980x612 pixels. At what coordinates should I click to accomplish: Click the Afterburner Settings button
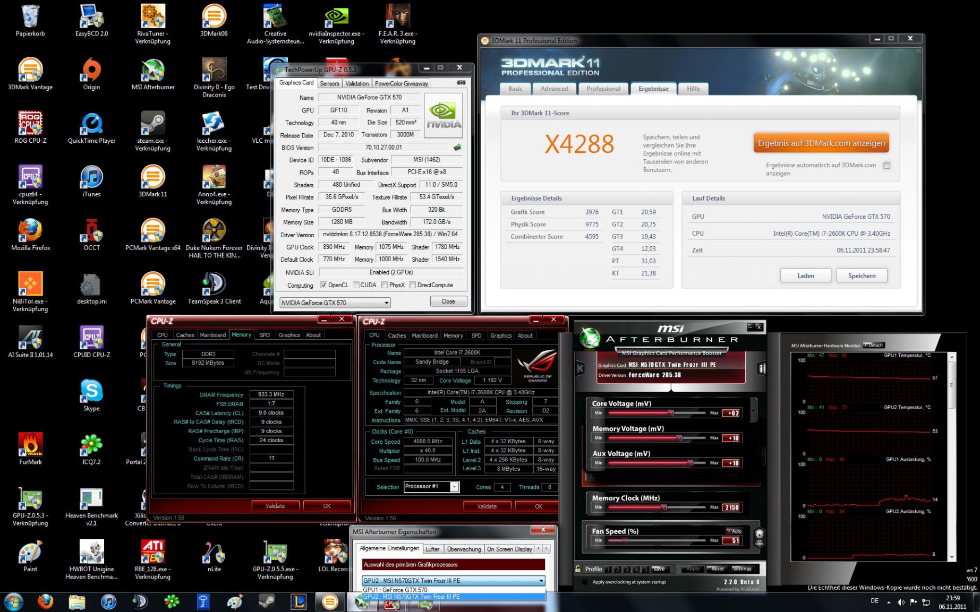coord(742,568)
